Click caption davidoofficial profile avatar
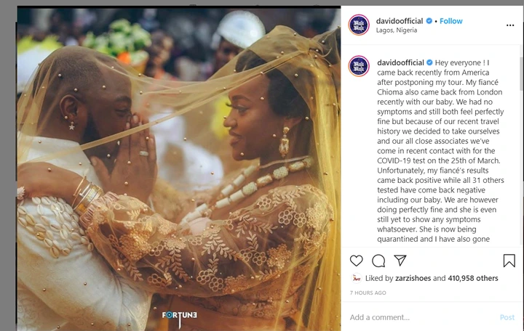The width and height of the screenshot is (524, 331). [x=359, y=66]
